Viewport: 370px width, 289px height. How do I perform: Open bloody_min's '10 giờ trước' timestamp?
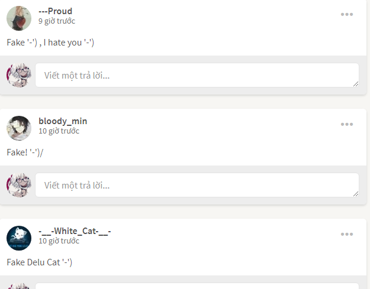59,131
